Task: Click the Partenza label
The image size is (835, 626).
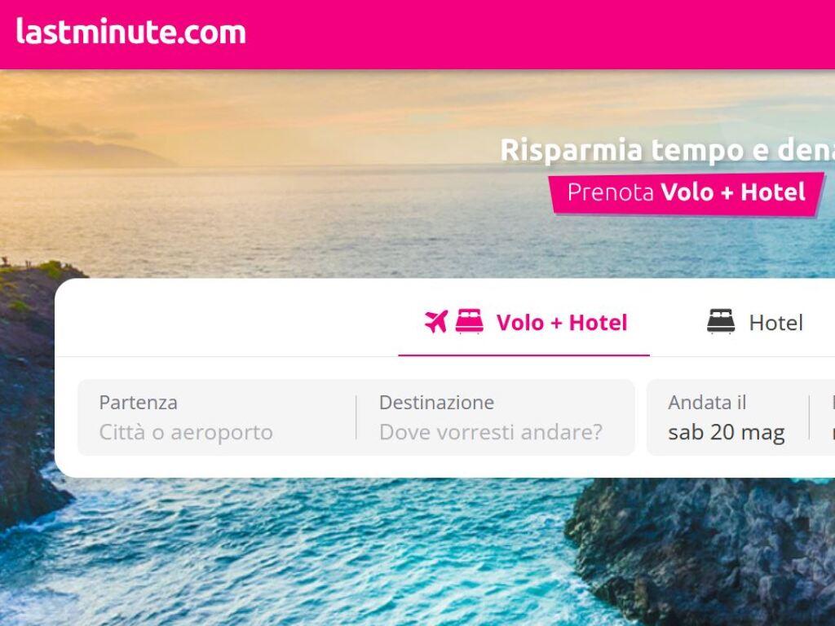Action: coord(138,403)
